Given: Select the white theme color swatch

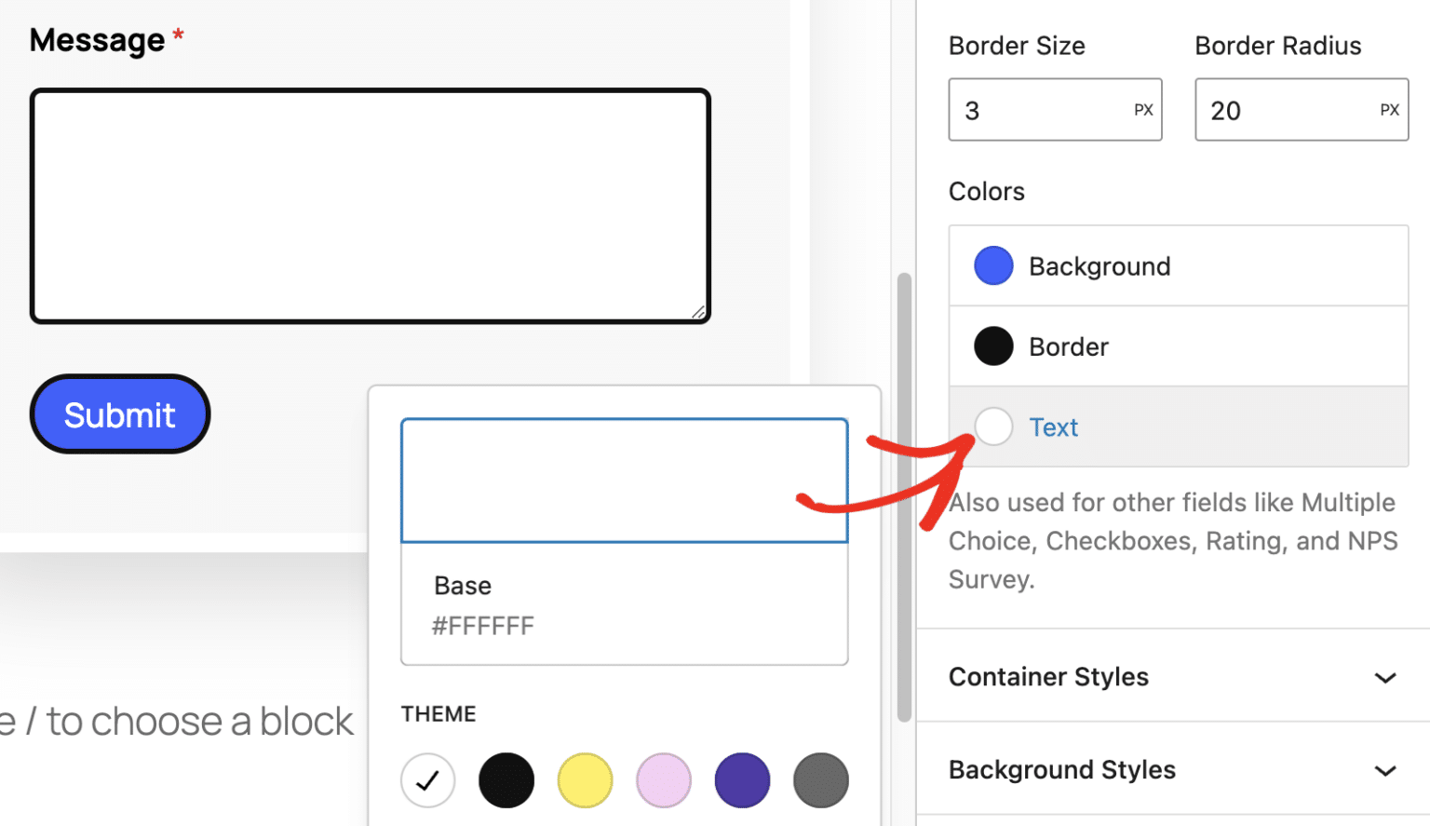Looking at the screenshot, I should pos(428,780).
